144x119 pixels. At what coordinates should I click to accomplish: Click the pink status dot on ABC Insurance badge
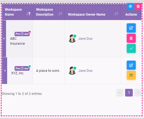30,32
